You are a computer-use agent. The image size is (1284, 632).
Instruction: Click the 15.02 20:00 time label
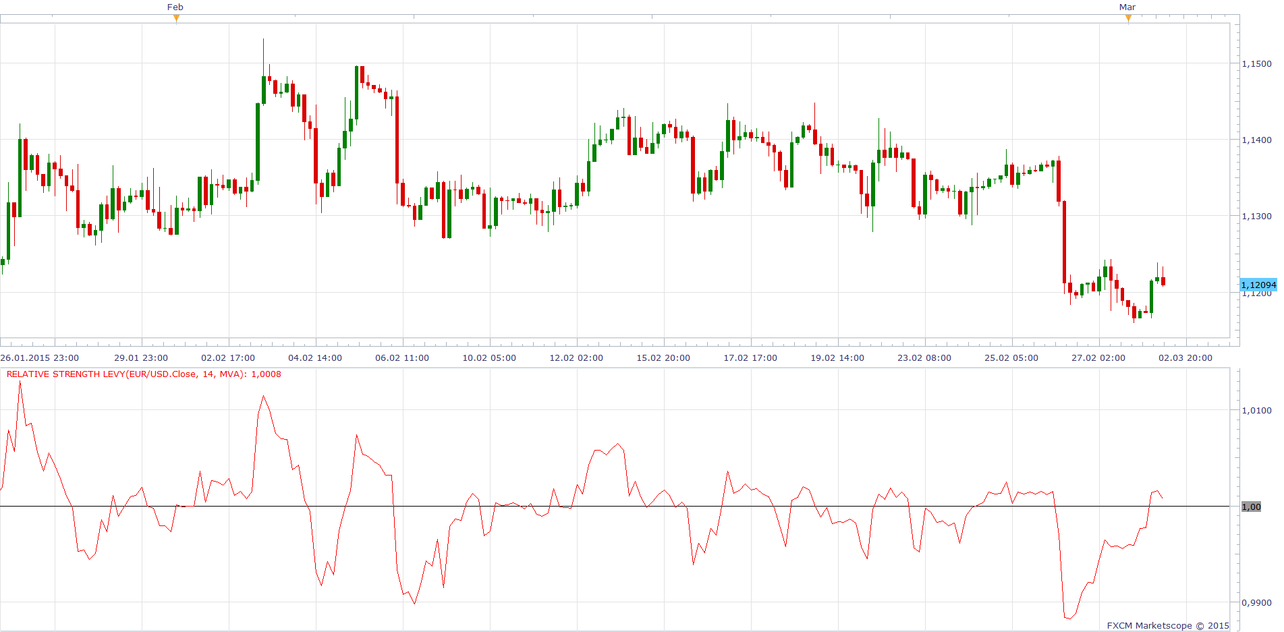click(x=663, y=358)
